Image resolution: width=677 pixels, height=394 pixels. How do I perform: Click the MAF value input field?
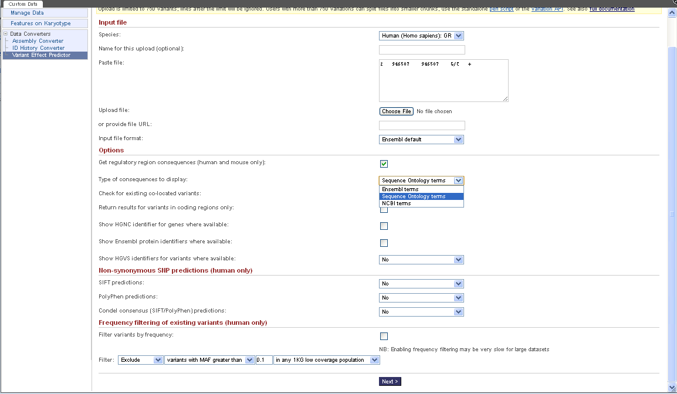coord(264,360)
